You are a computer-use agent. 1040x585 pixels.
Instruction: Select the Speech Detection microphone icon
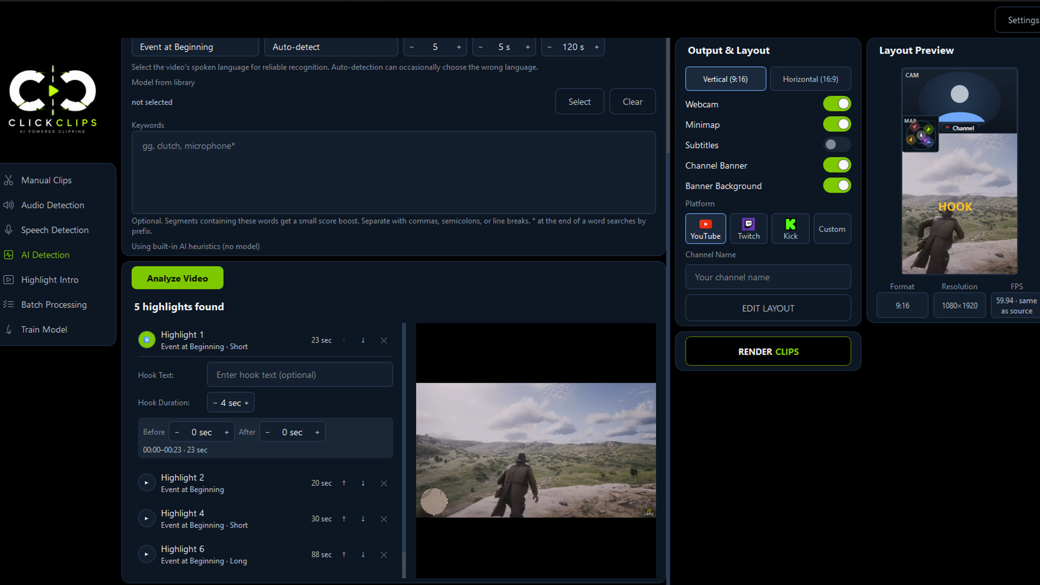pos(9,230)
